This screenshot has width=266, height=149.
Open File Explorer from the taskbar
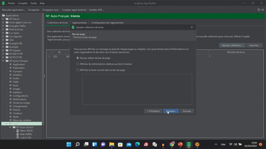(112, 144)
